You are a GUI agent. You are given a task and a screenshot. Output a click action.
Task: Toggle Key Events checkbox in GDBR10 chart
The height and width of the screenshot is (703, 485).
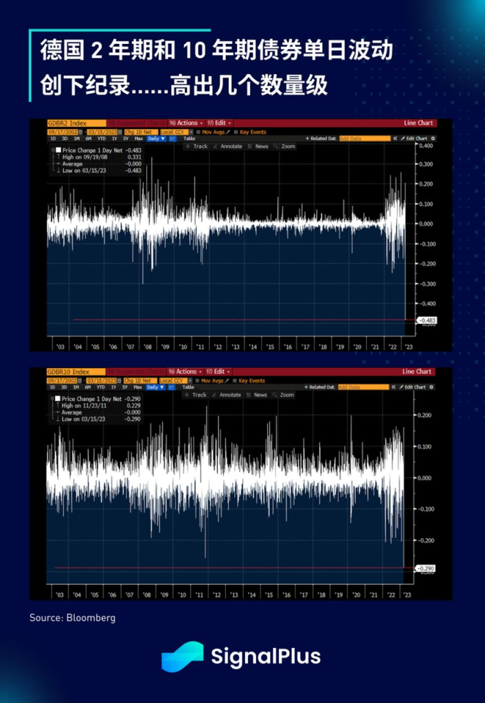pyautogui.click(x=235, y=380)
